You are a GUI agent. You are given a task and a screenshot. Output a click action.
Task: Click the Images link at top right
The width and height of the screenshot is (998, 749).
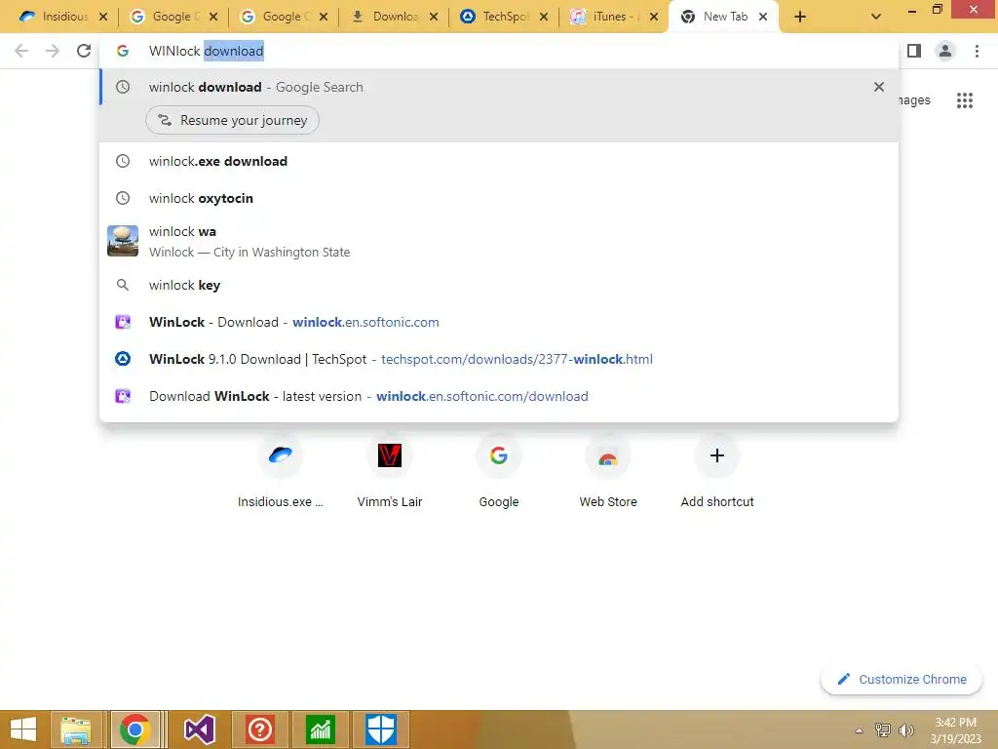[x=914, y=100]
